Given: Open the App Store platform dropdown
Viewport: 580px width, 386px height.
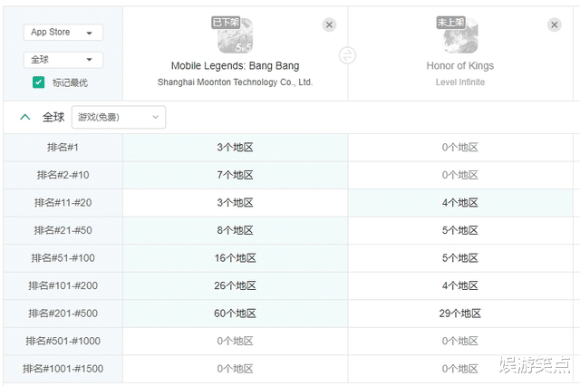Looking at the screenshot, I should pos(63,33).
